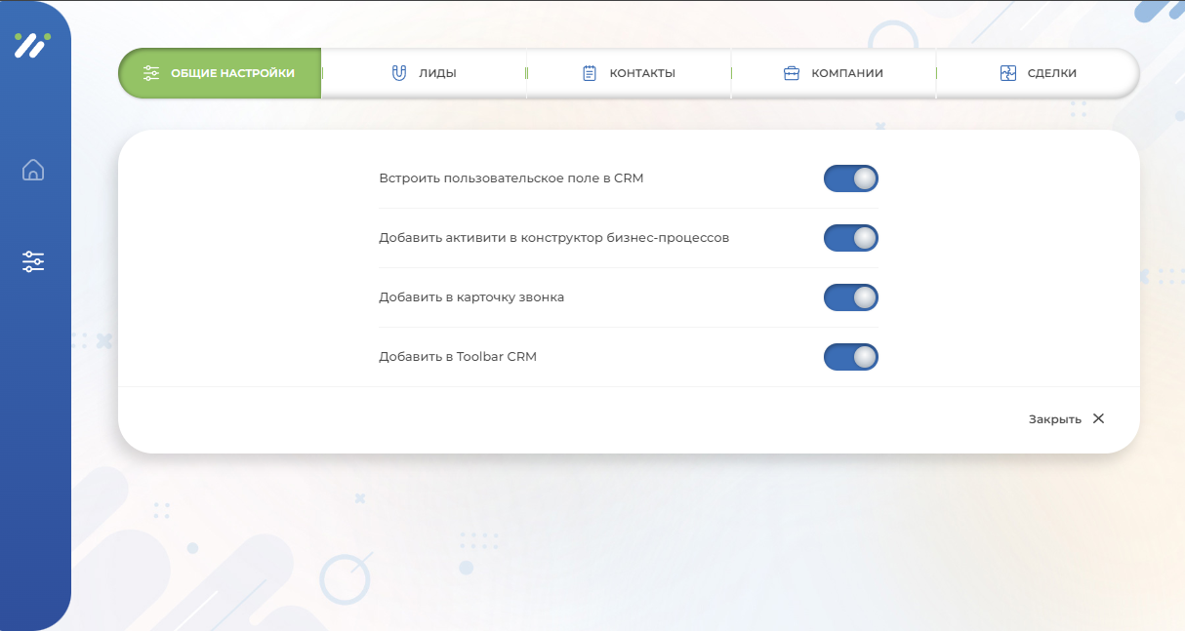This screenshot has height=631, width=1185.
Task: Toggle 'Добавить активити в конструктор бизнес-процессов' switch
Action: (x=850, y=238)
